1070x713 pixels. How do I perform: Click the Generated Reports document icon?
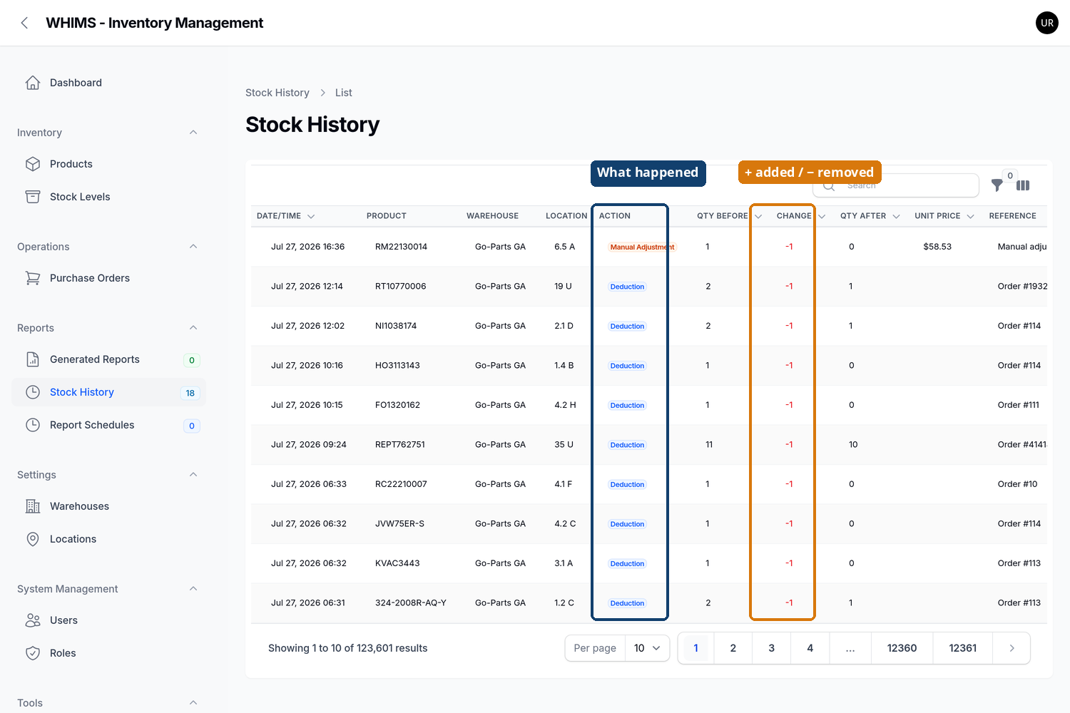point(33,359)
